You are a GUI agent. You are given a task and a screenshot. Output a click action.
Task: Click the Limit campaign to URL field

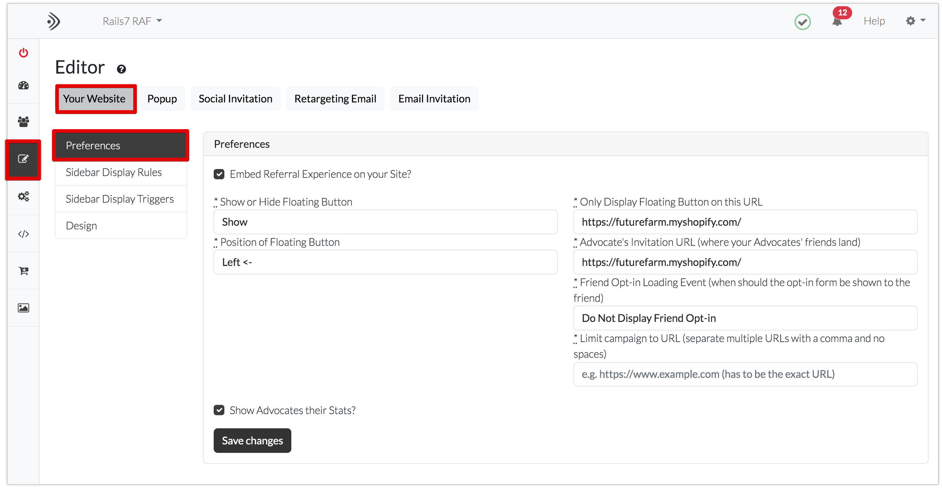pyautogui.click(x=745, y=374)
